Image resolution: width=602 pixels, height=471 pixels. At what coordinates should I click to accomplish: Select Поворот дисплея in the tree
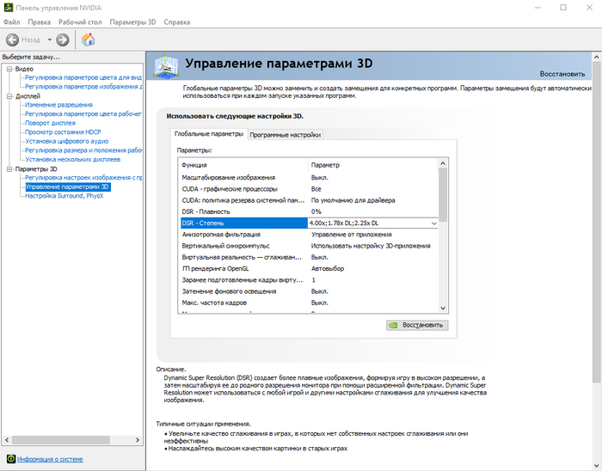pos(50,123)
